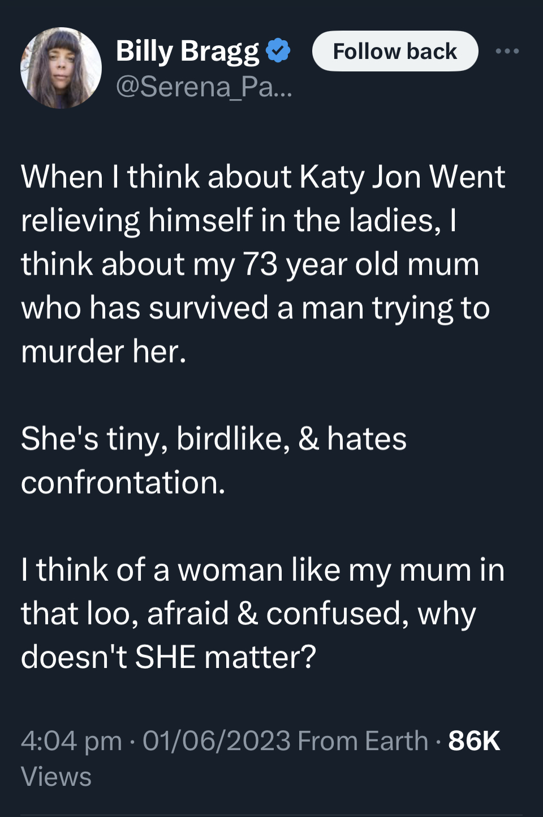Click the word 'confrontation.' in the tweet
This screenshot has height=817, width=543.
click(123, 483)
